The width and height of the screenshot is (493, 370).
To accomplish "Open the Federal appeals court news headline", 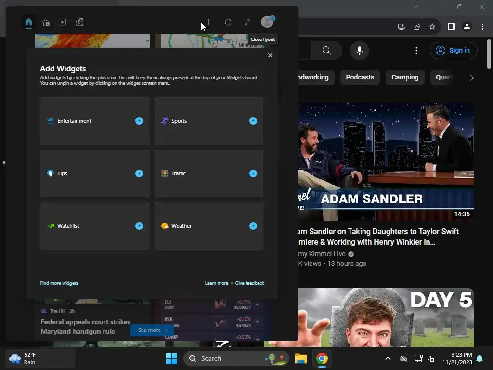I will click(x=86, y=327).
